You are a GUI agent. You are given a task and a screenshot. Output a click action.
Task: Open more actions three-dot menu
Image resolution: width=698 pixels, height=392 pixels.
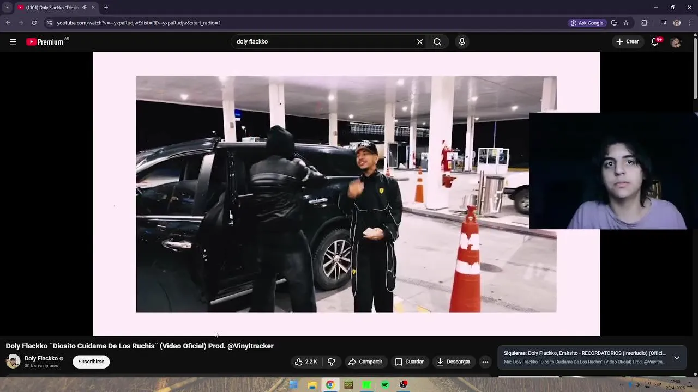click(x=485, y=362)
